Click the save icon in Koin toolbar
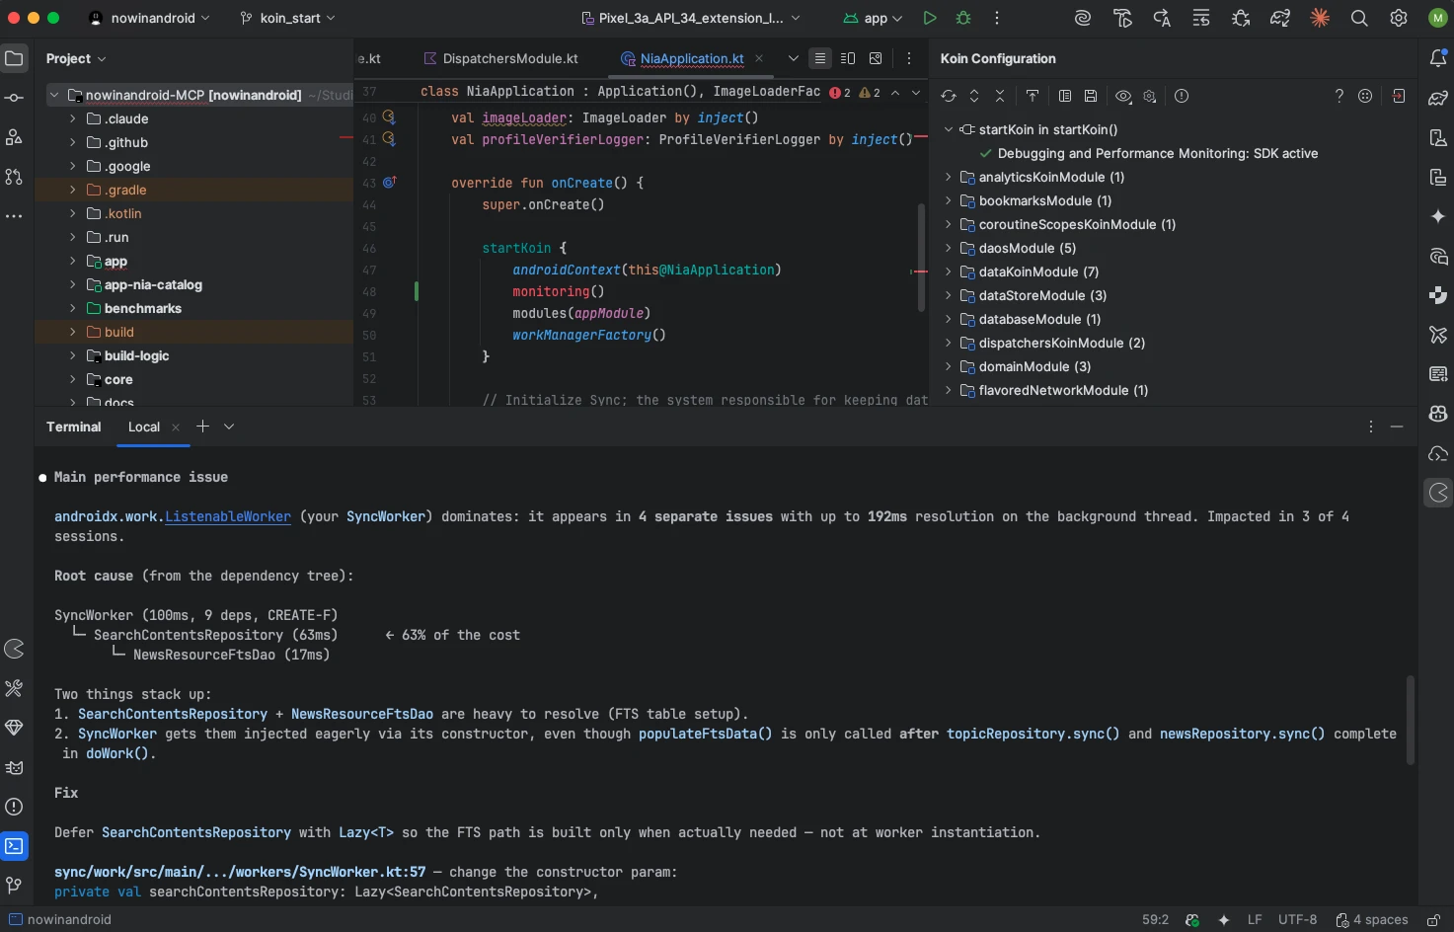The height and width of the screenshot is (932, 1454). pos(1091,96)
